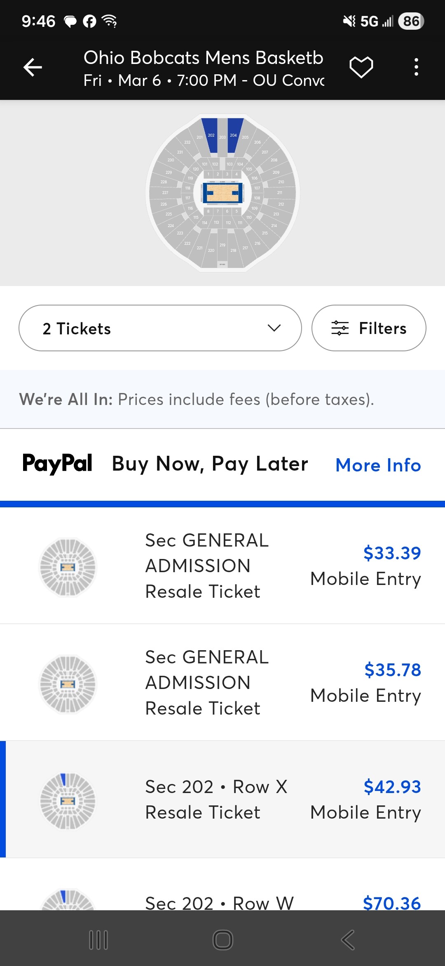Select blue section 202 on seat map
The image size is (445, 966).
(211, 135)
